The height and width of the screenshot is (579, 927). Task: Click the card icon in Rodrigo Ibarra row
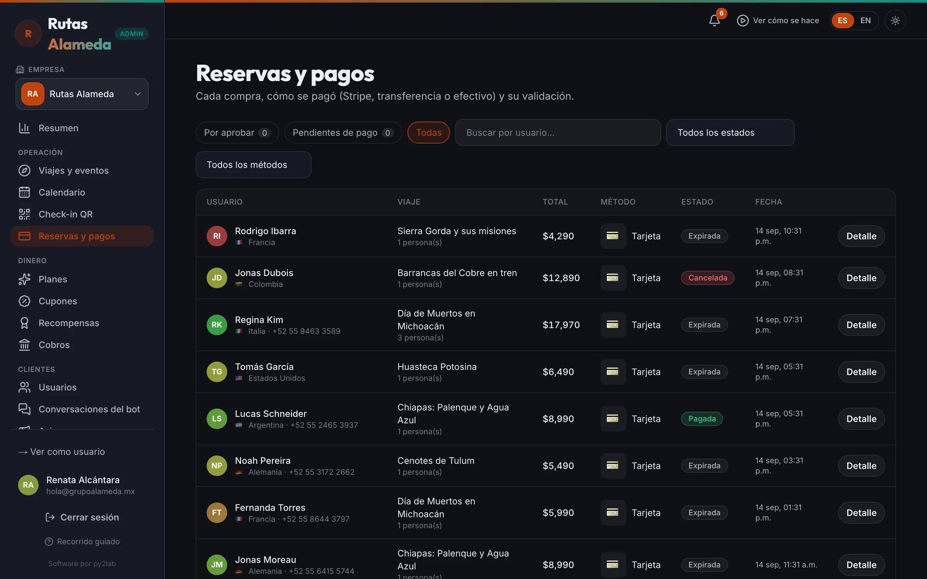613,236
